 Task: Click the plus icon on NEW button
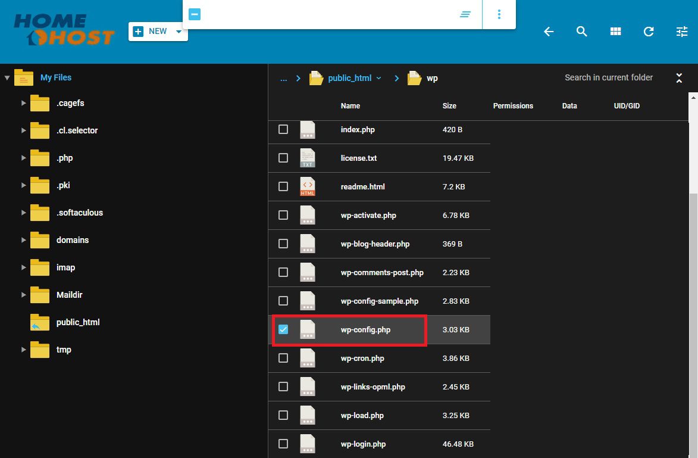click(x=139, y=31)
